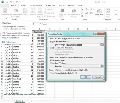
Task: Select the Sample sheet tab
Action: pos(20,101)
